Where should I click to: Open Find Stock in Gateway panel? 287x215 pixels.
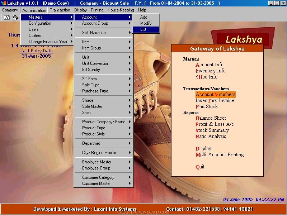point(207,106)
